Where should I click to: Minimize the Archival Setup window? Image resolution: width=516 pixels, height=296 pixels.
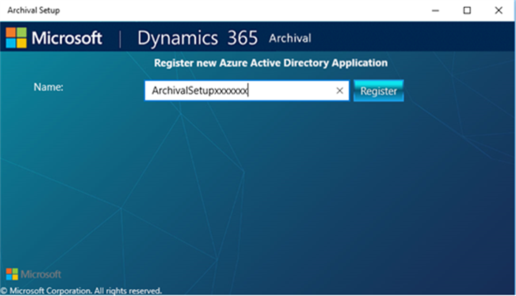435,11
